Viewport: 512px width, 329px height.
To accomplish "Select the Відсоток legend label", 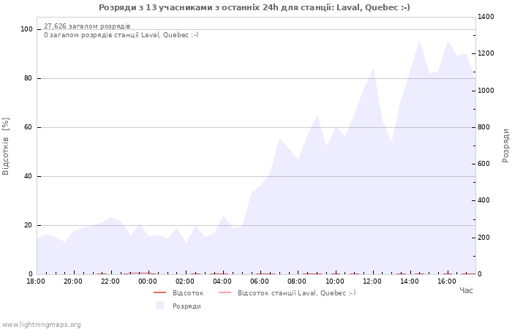I will point(188,292).
